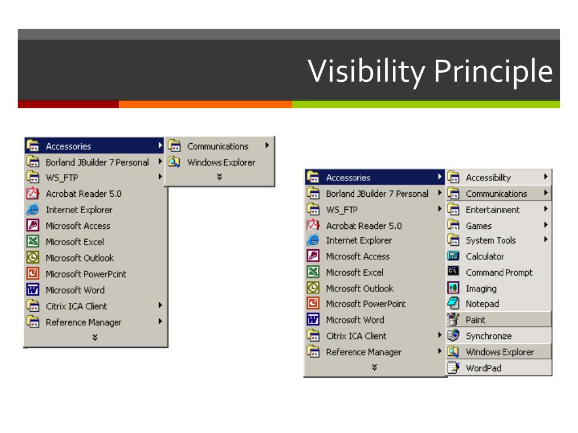Screen dimensions: 578x433
Task: Click the double-chevron under Windows Explorer in the short submenu
Action: pyautogui.click(x=220, y=177)
